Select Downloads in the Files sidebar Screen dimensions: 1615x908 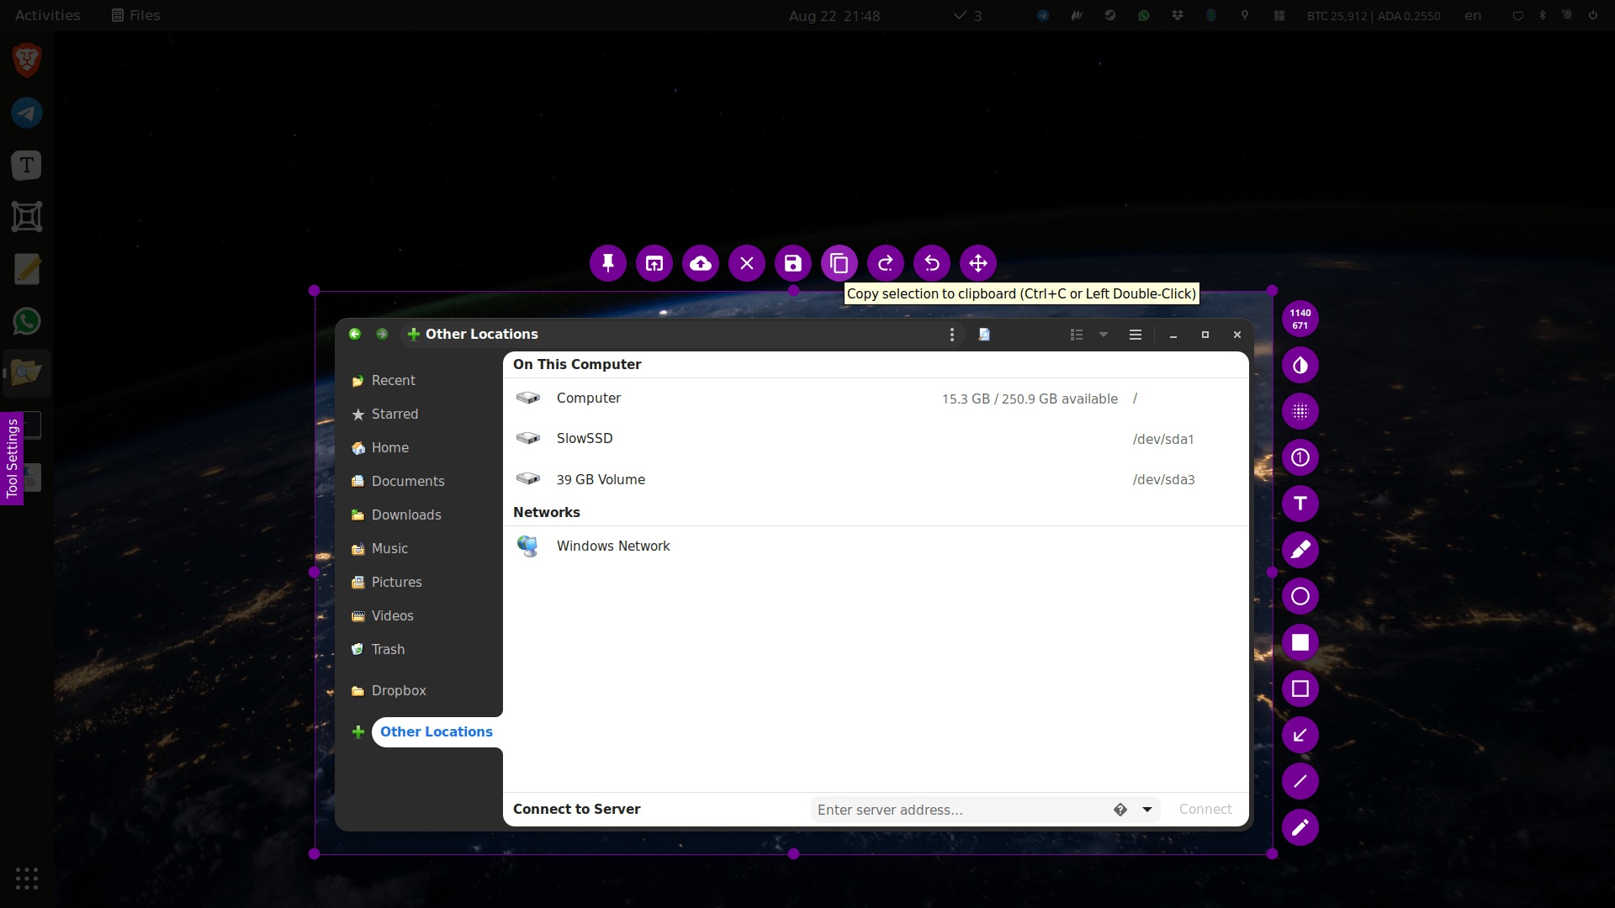point(406,515)
